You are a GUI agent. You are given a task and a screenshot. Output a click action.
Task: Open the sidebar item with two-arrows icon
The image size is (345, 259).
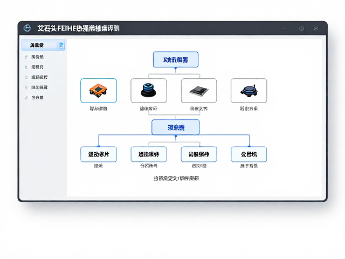coord(43,98)
